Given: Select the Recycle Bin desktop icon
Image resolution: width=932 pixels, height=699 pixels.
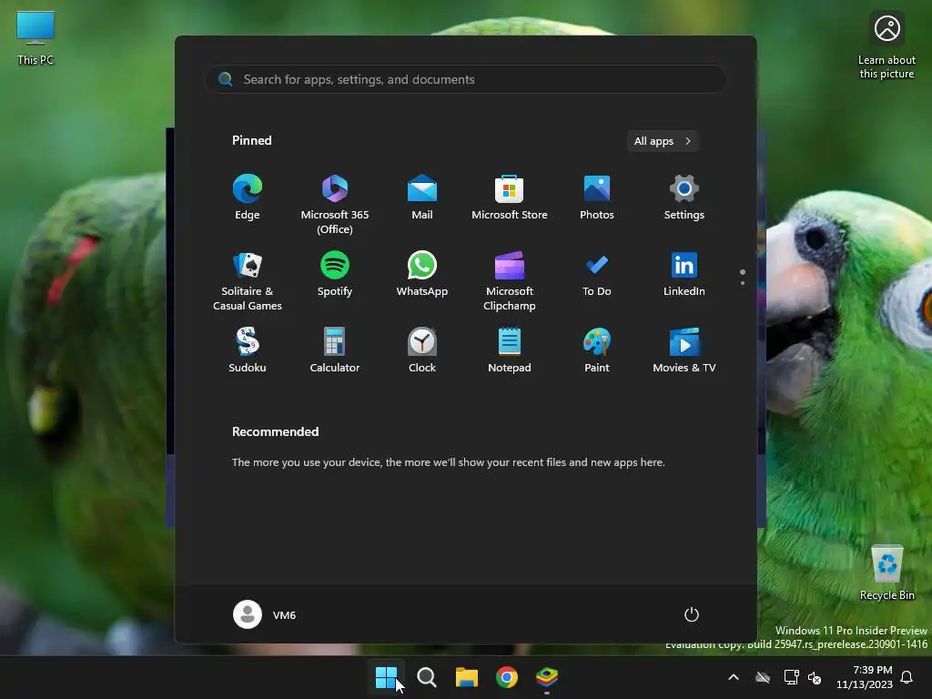Looking at the screenshot, I should click(886, 572).
